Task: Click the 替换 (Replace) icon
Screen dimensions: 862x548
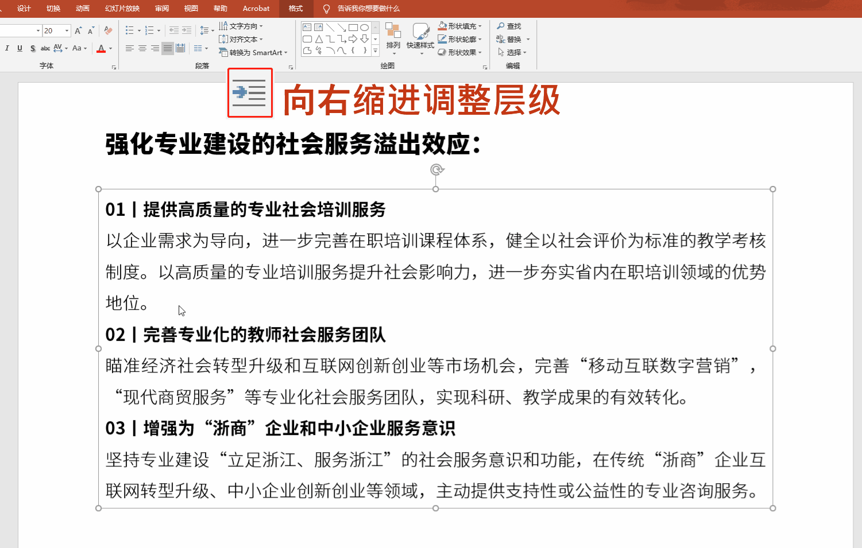Action: (510, 39)
